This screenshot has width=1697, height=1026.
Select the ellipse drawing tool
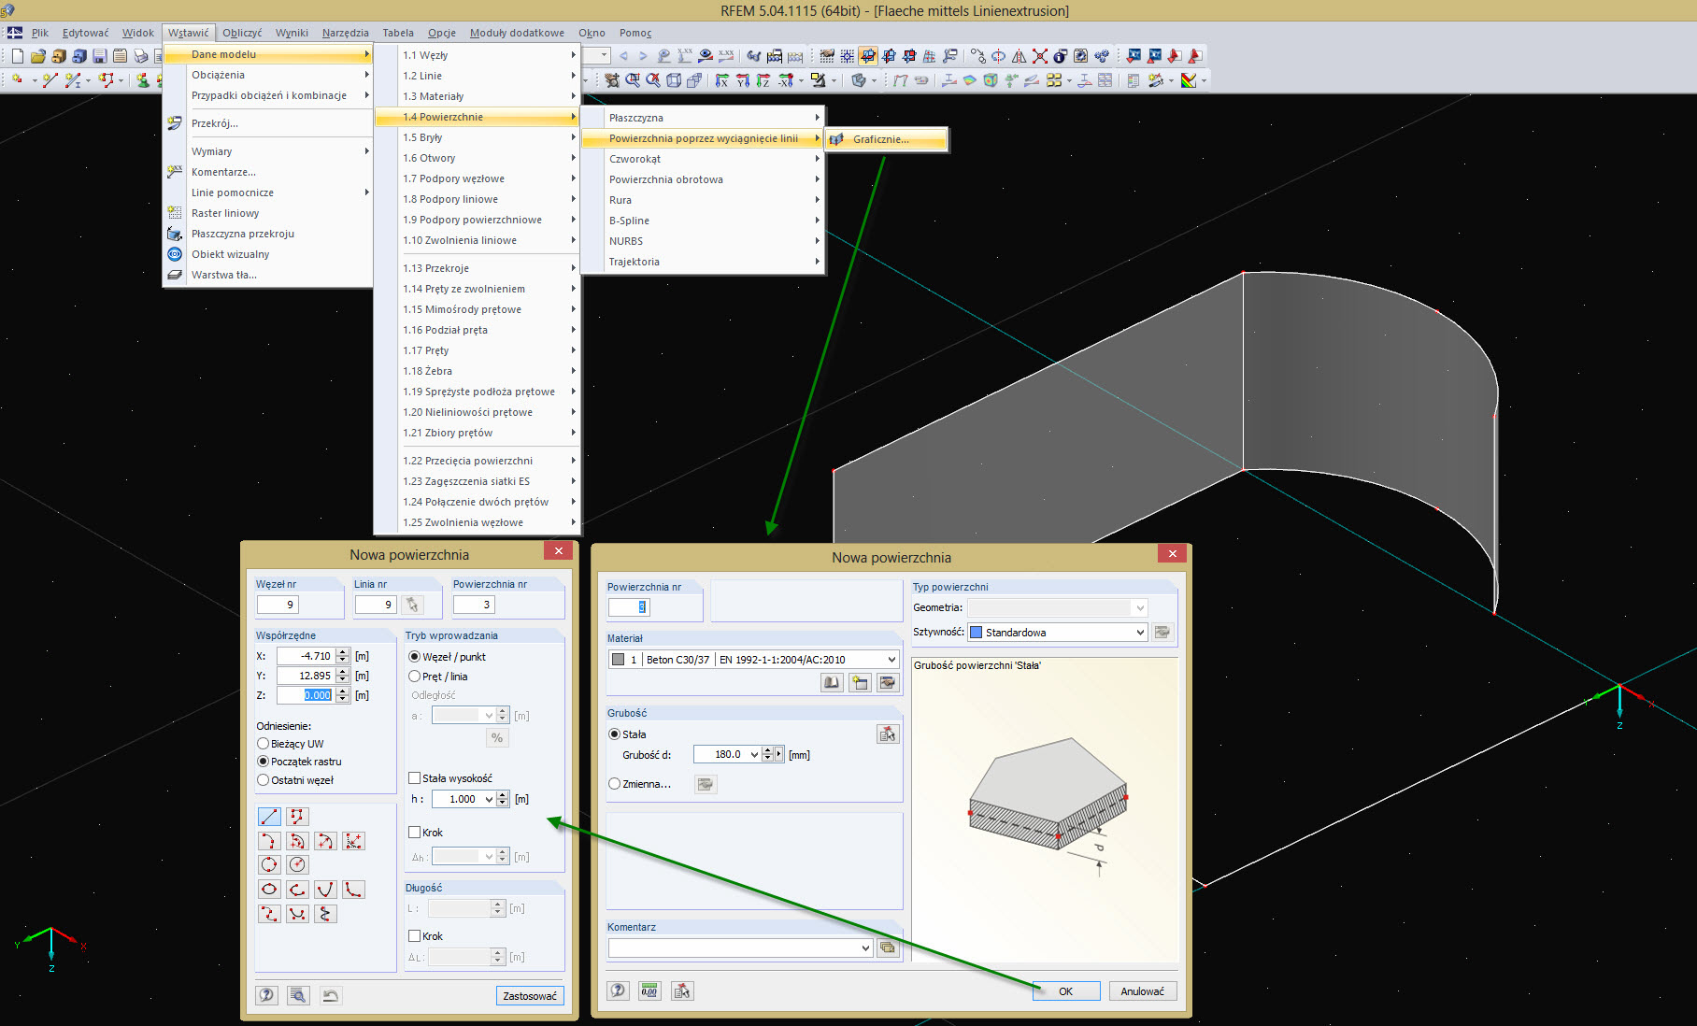click(x=269, y=890)
